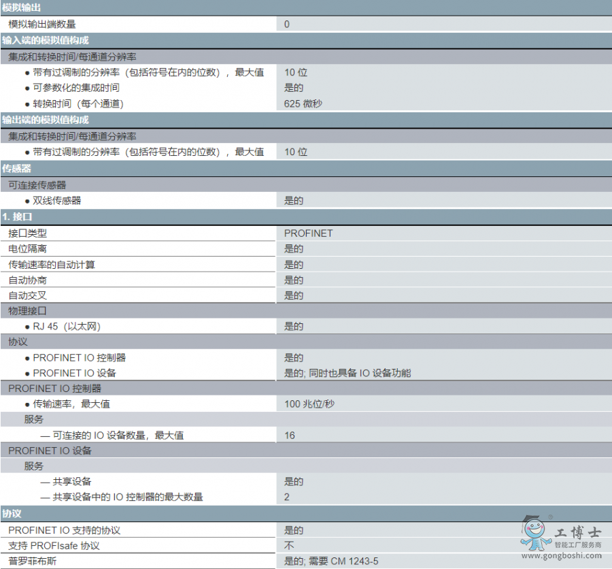This screenshot has height=569, width=612.
Task: Select the 模拟输出端数量 row label
Action: pos(41,24)
